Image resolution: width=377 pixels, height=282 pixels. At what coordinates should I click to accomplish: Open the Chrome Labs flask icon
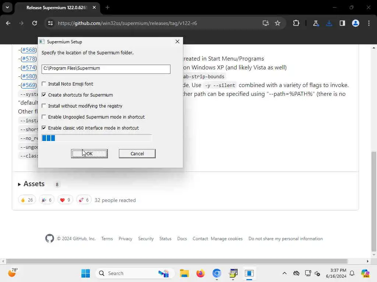(316, 23)
